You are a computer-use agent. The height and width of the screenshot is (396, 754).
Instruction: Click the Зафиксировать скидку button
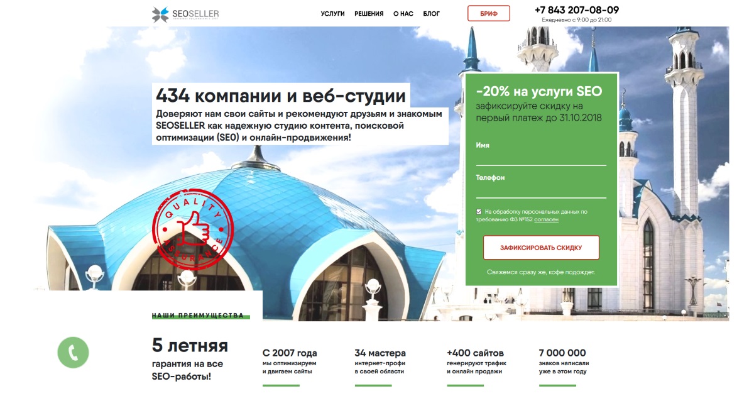pyautogui.click(x=541, y=248)
